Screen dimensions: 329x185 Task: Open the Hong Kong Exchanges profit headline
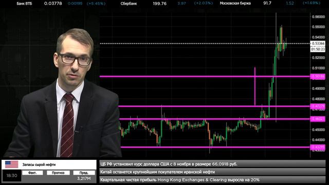pos(212,180)
